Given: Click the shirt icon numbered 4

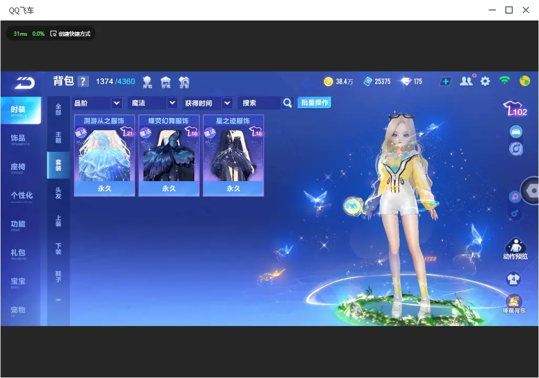Looking at the screenshot, I should [x=513, y=279].
